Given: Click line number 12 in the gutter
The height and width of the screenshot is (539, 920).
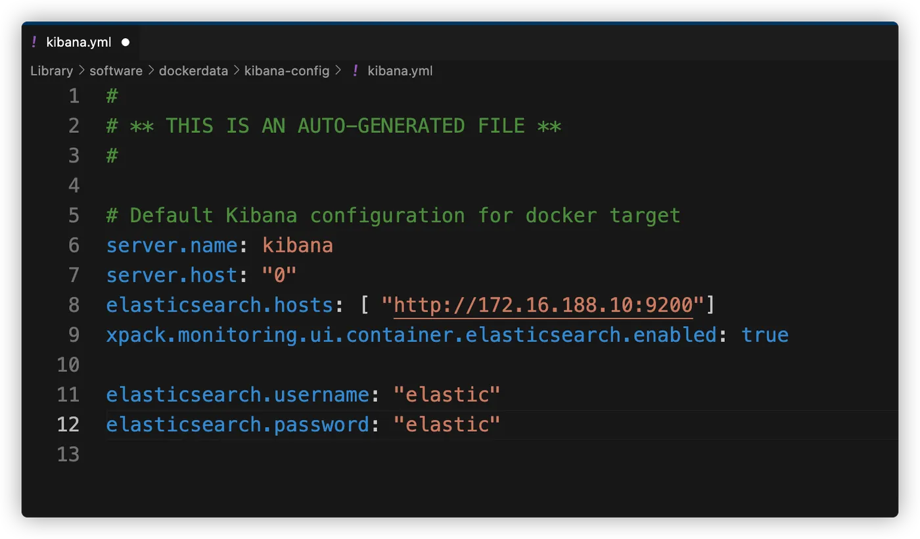Looking at the screenshot, I should click(68, 424).
